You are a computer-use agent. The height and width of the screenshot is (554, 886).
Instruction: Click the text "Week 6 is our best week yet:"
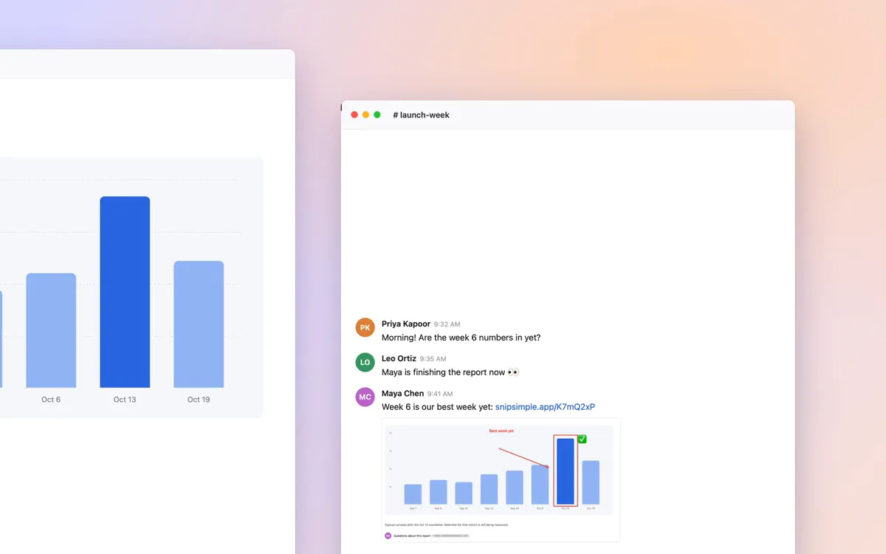pos(437,407)
